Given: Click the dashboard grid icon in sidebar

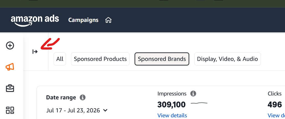Looking at the screenshot, I should pyautogui.click(x=10, y=110).
